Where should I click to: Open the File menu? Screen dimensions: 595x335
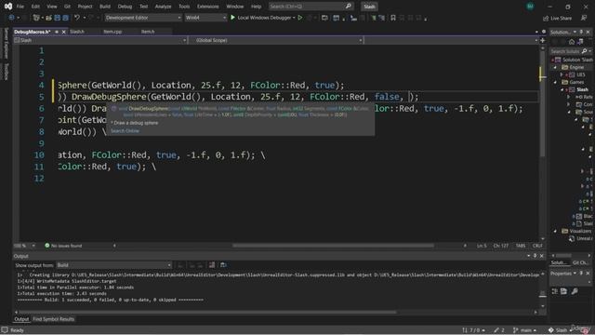point(20,7)
